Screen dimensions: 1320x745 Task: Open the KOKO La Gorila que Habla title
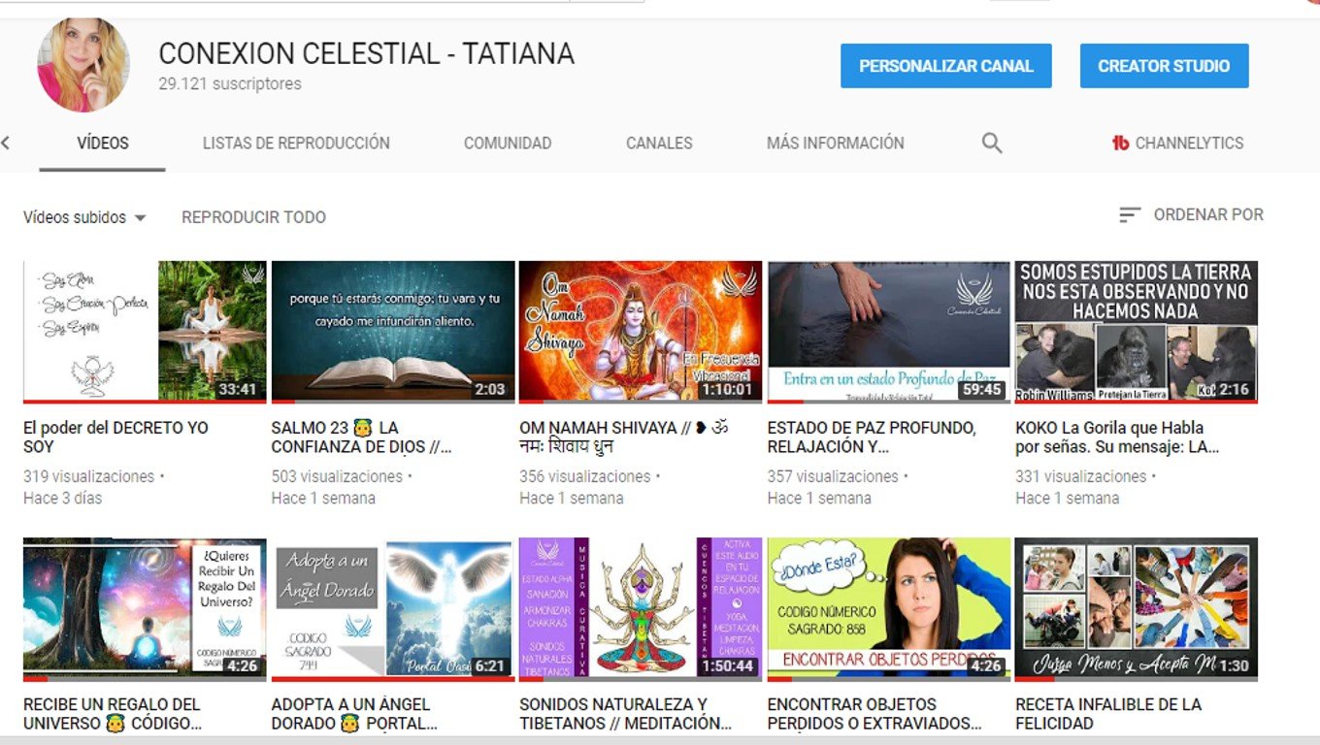point(1117,437)
